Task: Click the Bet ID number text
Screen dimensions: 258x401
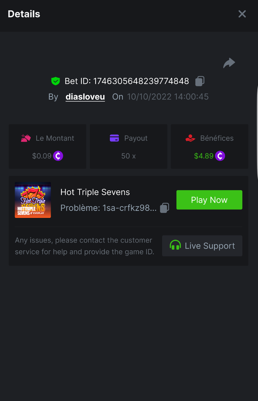Action: (x=141, y=81)
